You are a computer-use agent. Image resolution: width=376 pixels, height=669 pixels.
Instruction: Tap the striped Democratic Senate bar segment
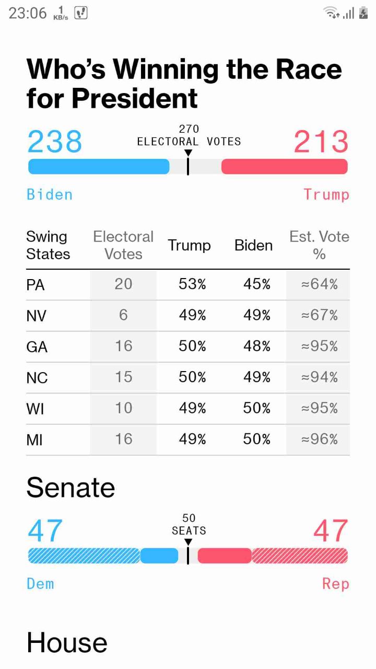(x=84, y=556)
